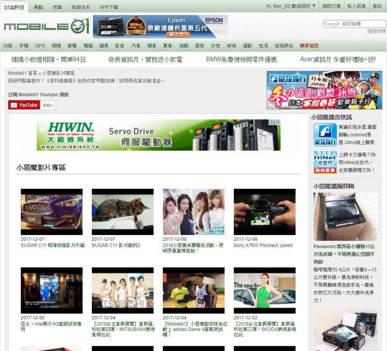Open the 汽車 category menu
The image size is (387, 351).
tap(136, 46)
